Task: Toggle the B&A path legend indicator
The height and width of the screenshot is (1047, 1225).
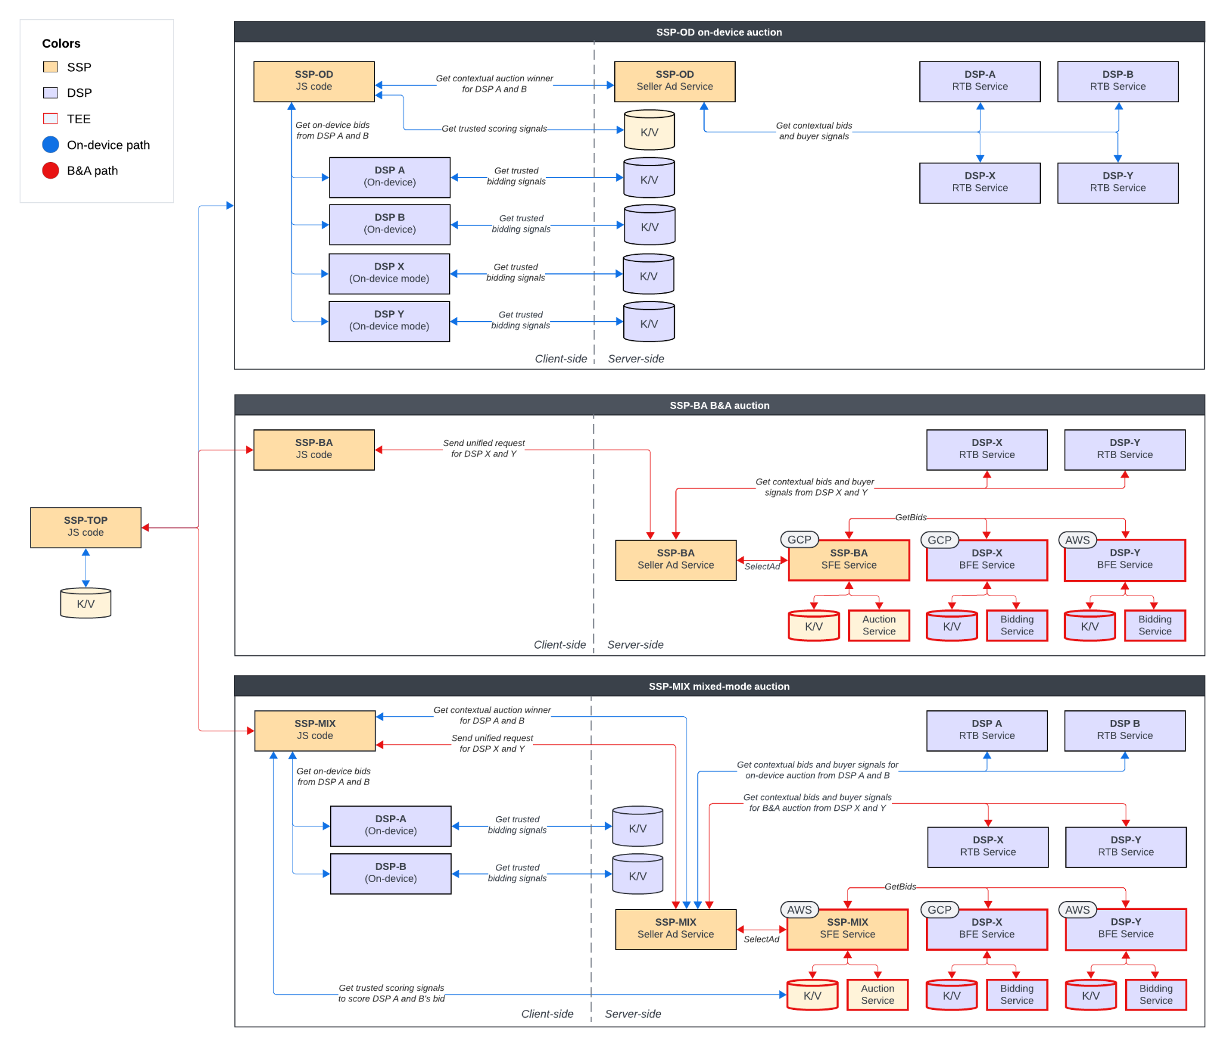Action: point(50,170)
